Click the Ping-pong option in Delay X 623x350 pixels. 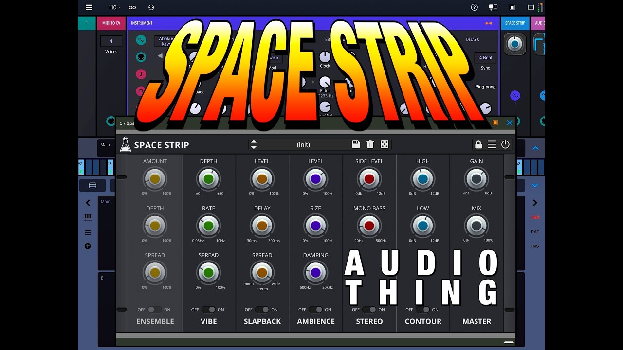tap(485, 87)
